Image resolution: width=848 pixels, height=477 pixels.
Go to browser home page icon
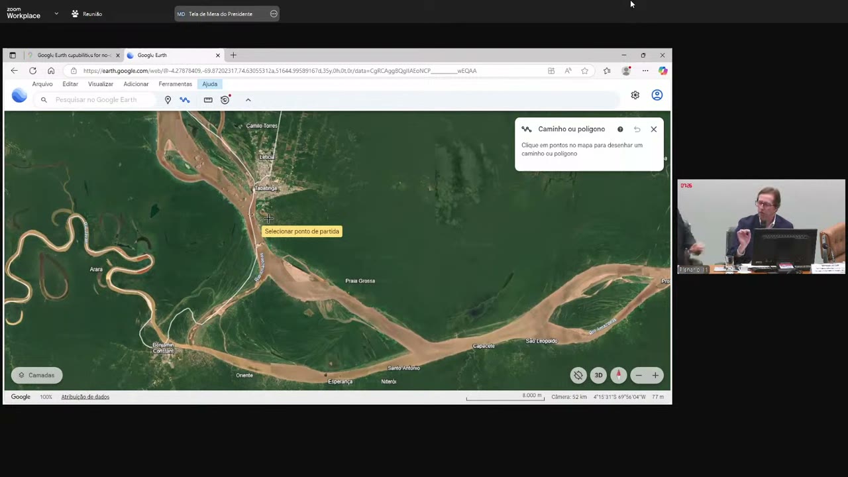tap(51, 71)
